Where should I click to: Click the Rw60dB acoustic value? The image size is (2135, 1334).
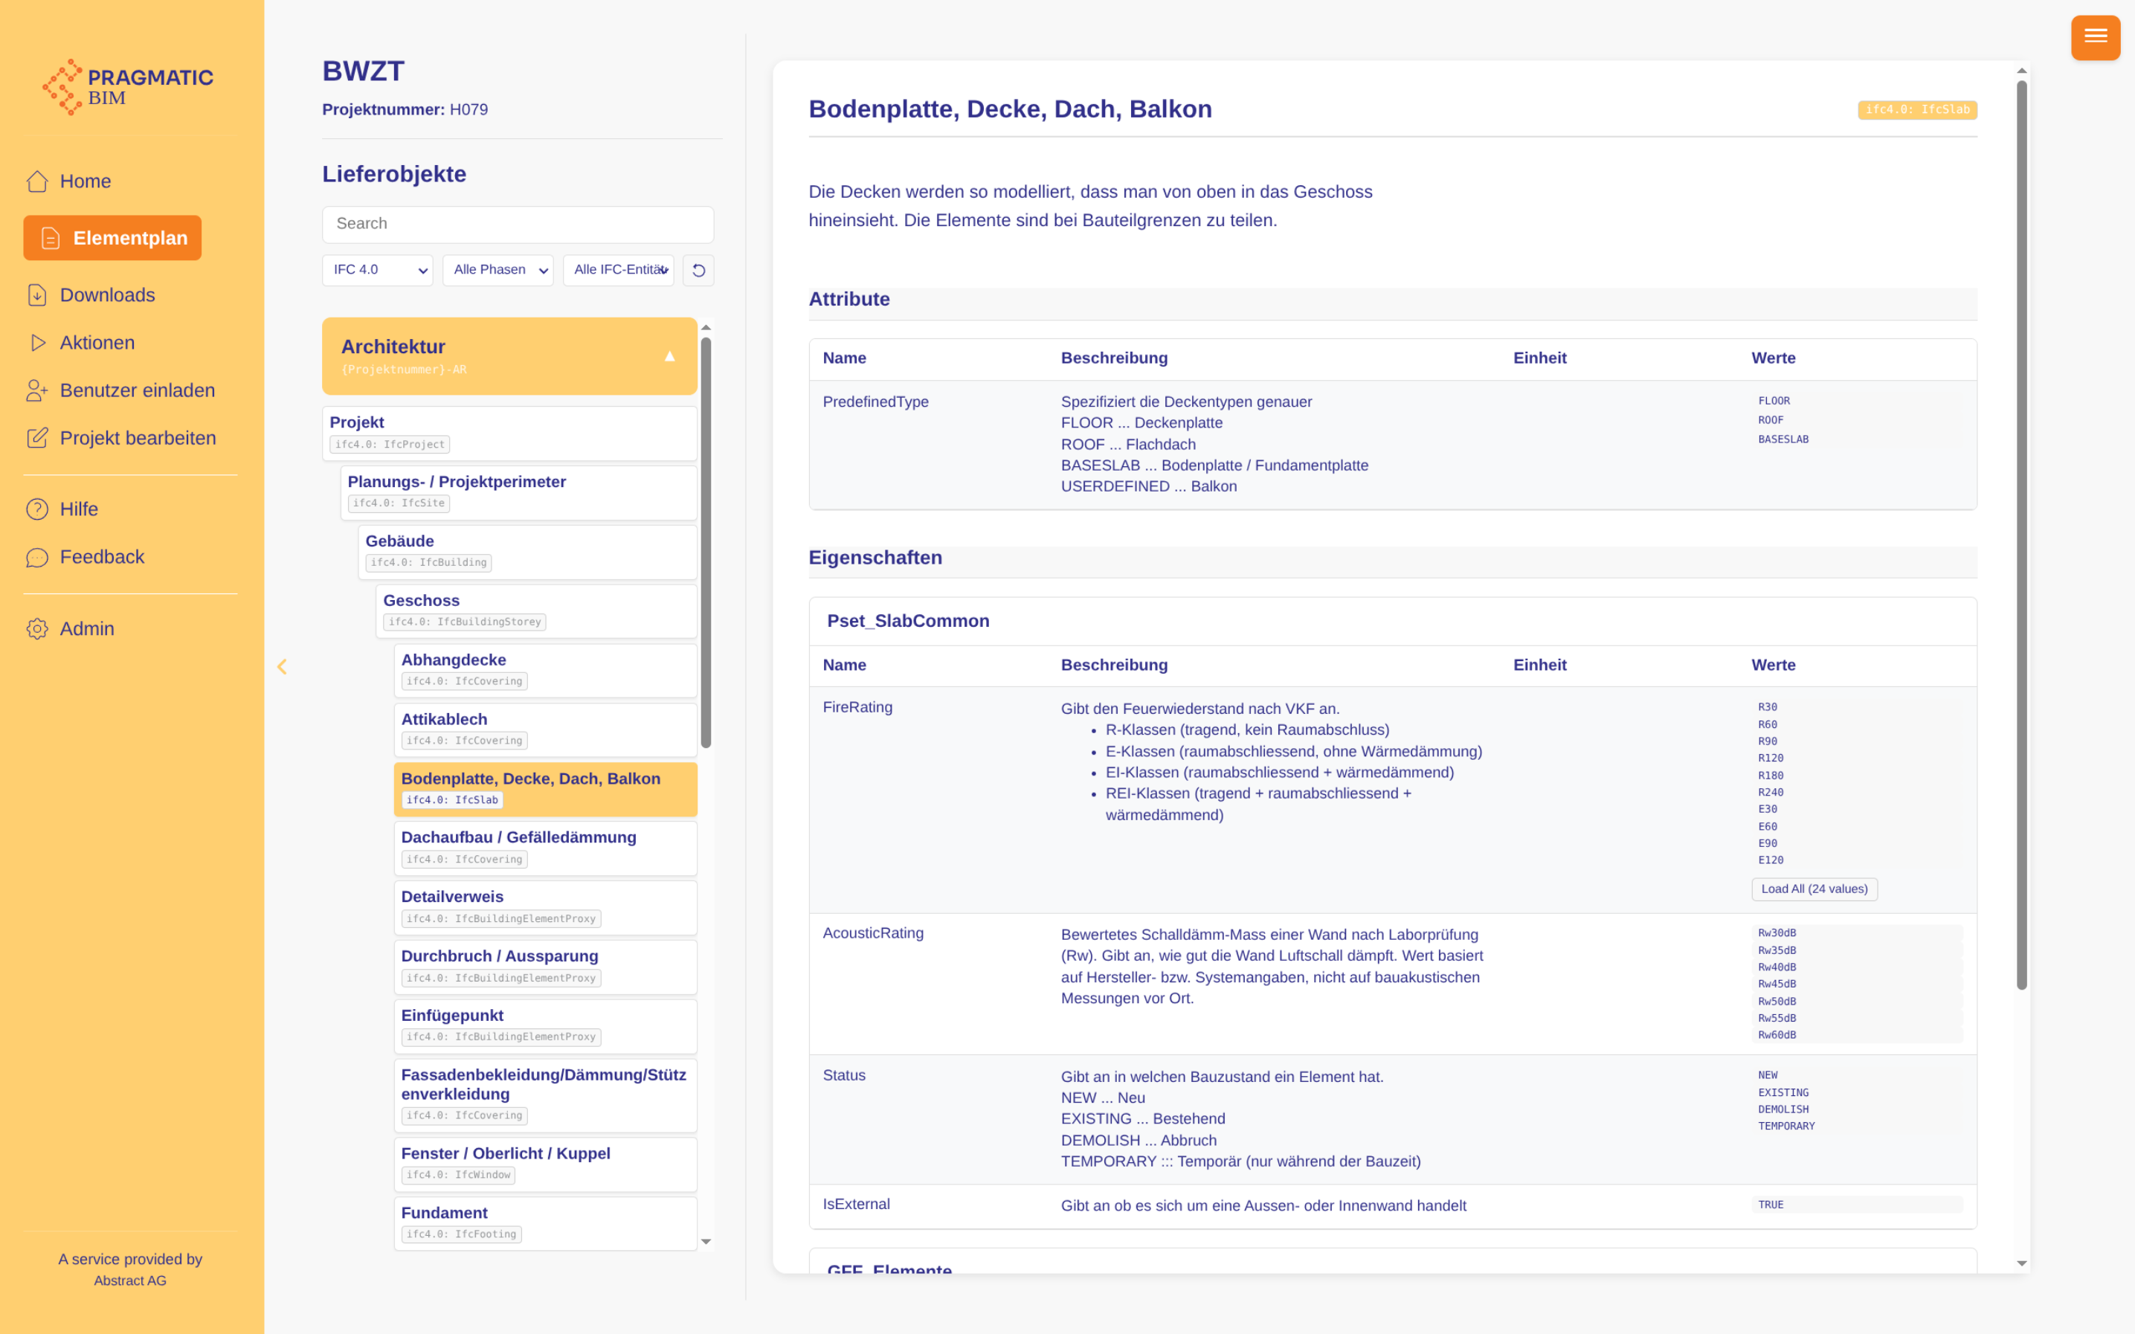coord(1777,1035)
